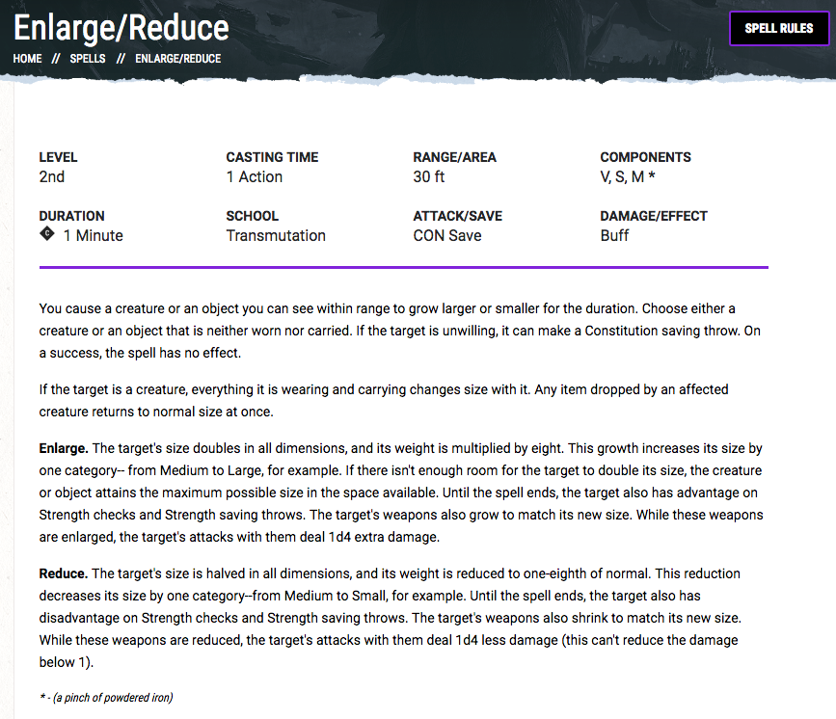836x719 pixels.
Task: Click the LEVEL label
Action: click(58, 157)
